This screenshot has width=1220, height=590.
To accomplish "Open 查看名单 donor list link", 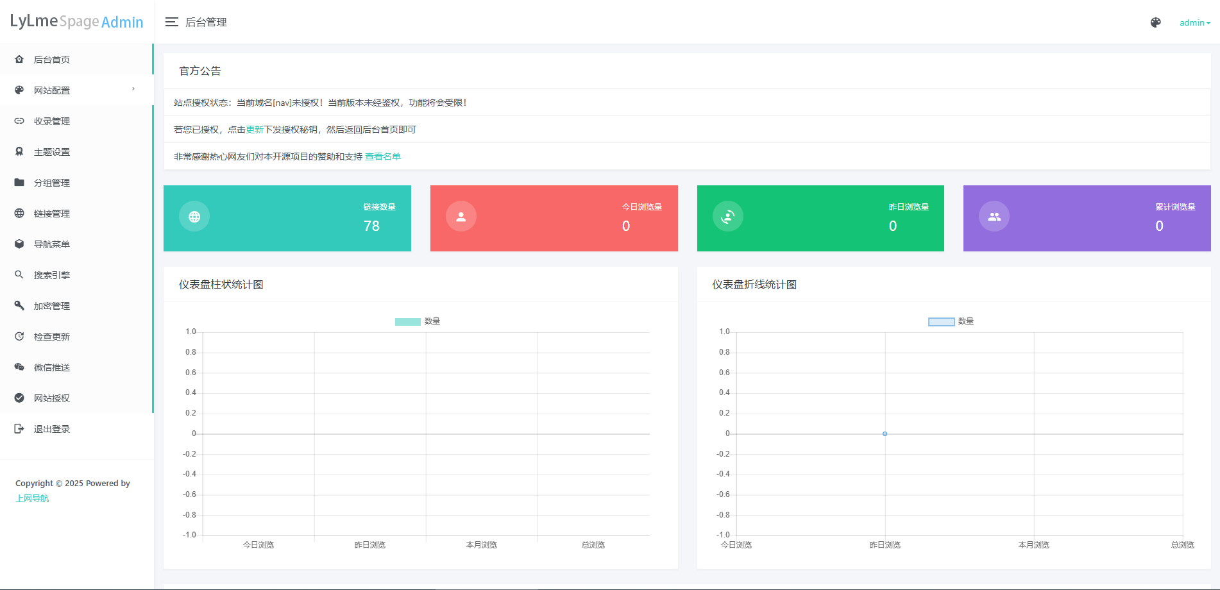I will tap(382, 156).
